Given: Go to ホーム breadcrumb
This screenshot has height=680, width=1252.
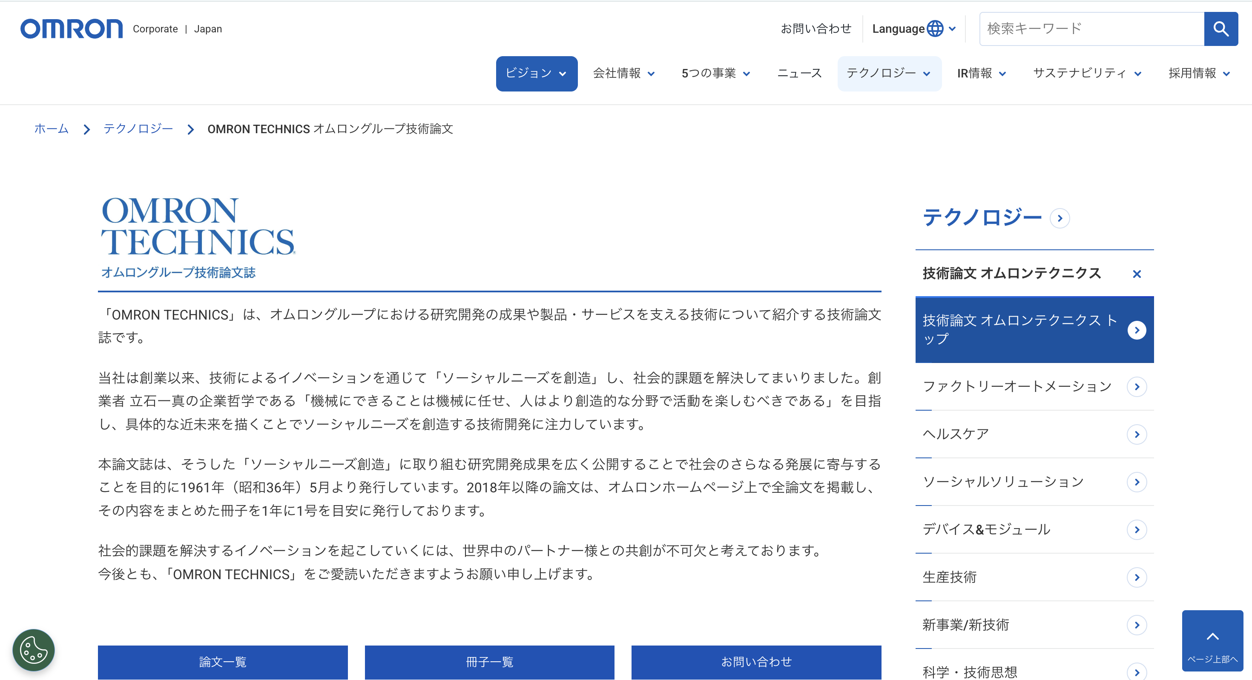Looking at the screenshot, I should (x=51, y=129).
